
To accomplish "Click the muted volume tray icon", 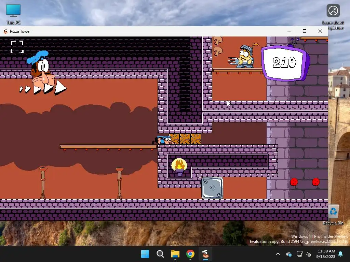I will pyautogui.click(x=308, y=254).
